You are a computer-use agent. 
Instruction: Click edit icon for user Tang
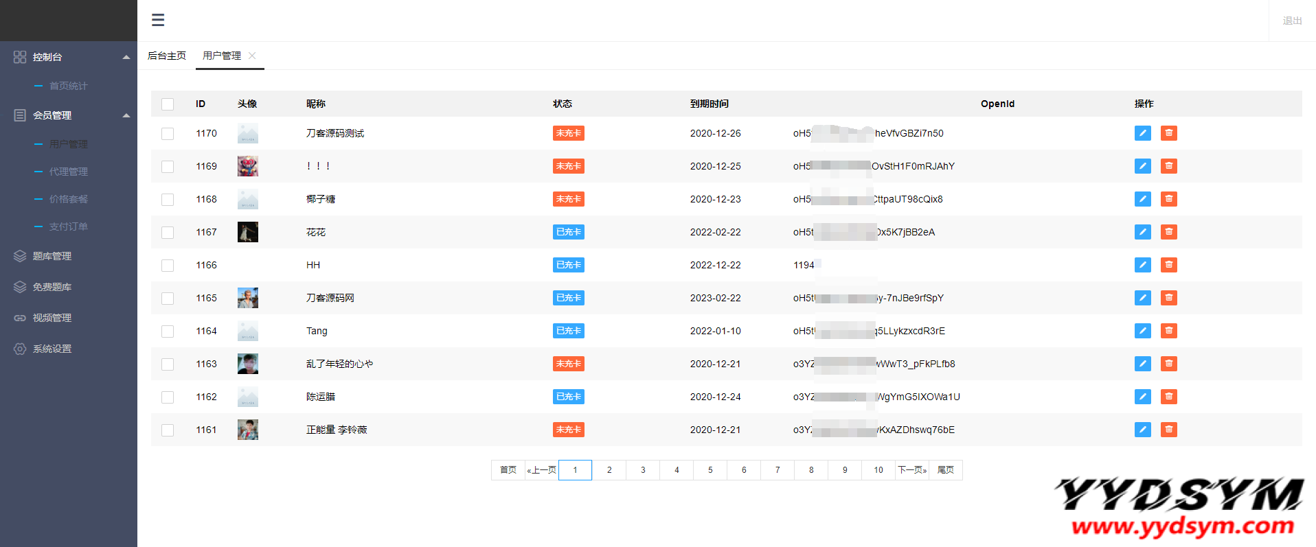[x=1142, y=331]
